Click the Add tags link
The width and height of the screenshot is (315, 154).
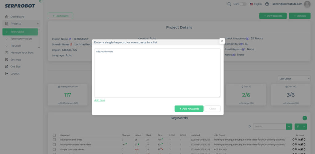[99, 100]
